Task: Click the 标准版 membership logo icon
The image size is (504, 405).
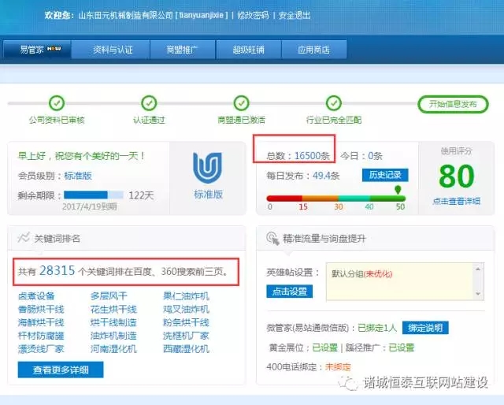Action: [209, 167]
